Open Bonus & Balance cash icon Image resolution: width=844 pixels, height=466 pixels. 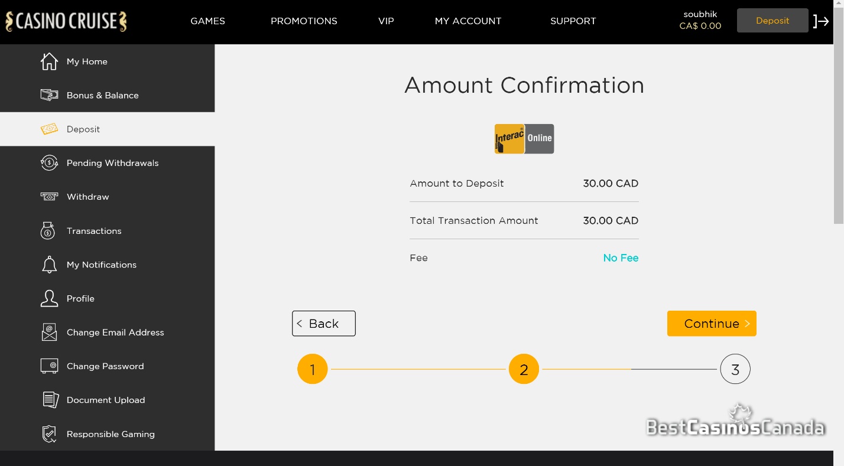click(49, 95)
